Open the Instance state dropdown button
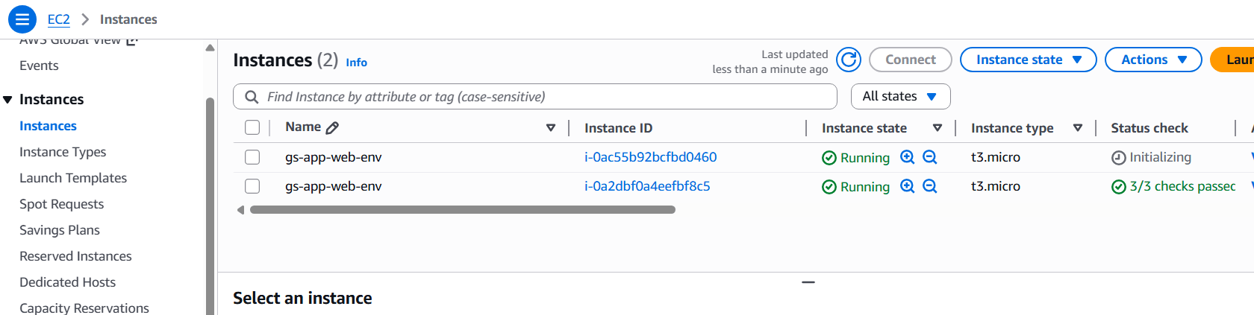The height and width of the screenshot is (315, 1254). click(1028, 60)
